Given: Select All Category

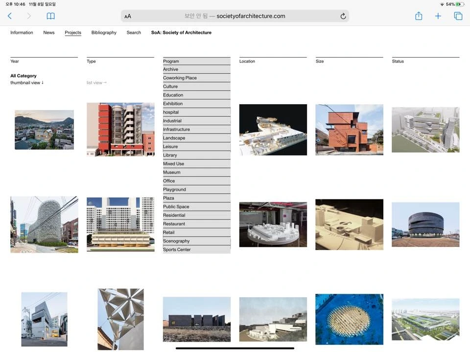Looking at the screenshot, I should point(23,76).
